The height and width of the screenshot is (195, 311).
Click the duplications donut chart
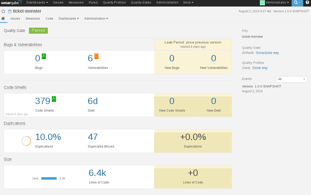coord(26,141)
